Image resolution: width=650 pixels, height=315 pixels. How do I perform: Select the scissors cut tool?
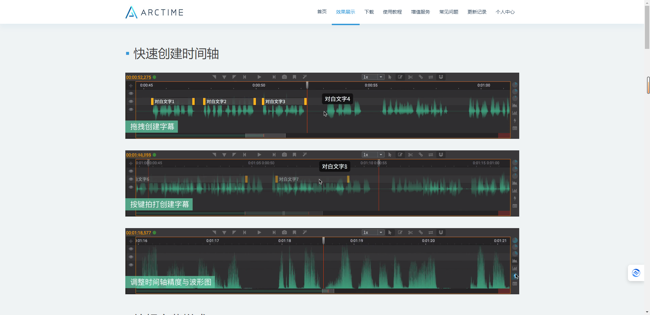point(410,77)
